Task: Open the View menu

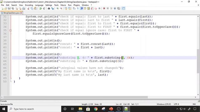Action: pyautogui.click(x=21, y=5)
